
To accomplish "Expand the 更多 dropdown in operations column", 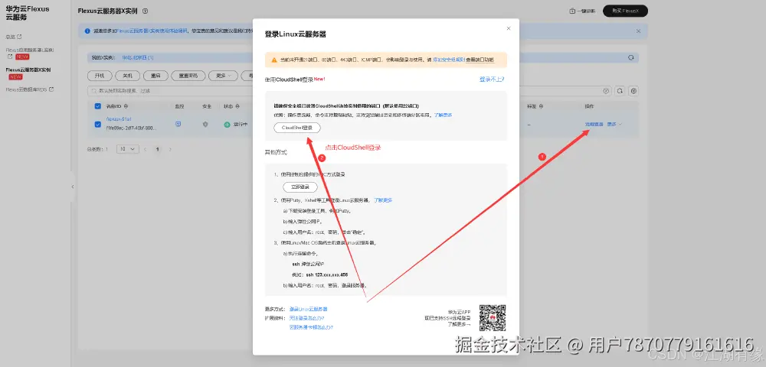I will (x=614, y=125).
